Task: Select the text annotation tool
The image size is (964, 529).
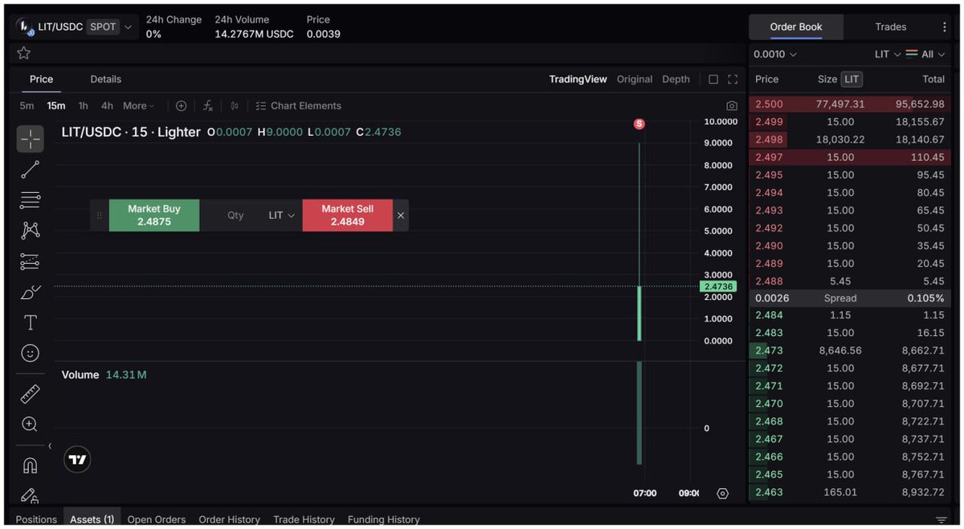Action: click(31, 322)
